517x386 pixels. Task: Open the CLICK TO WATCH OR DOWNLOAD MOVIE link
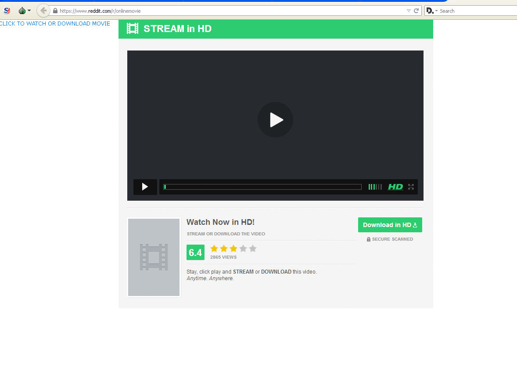click(55, 24)
